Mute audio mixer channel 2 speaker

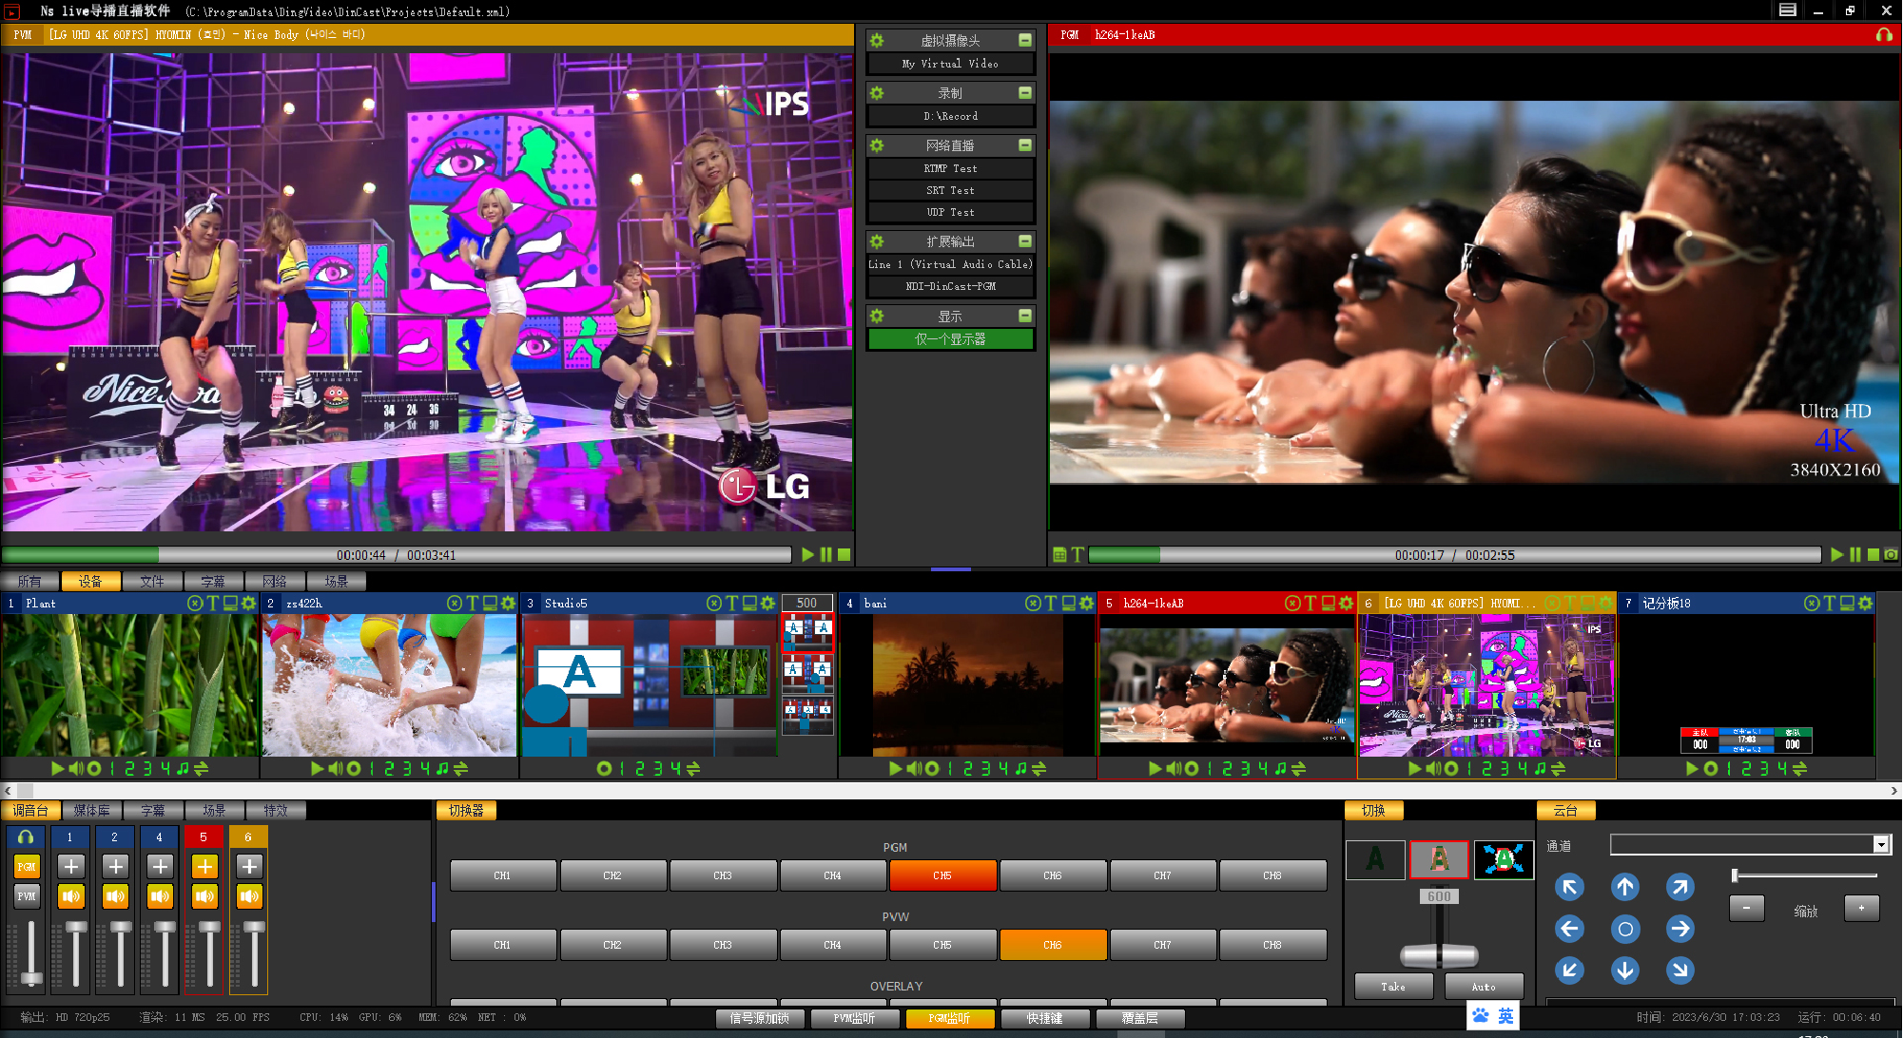click(x=115, y=896)
